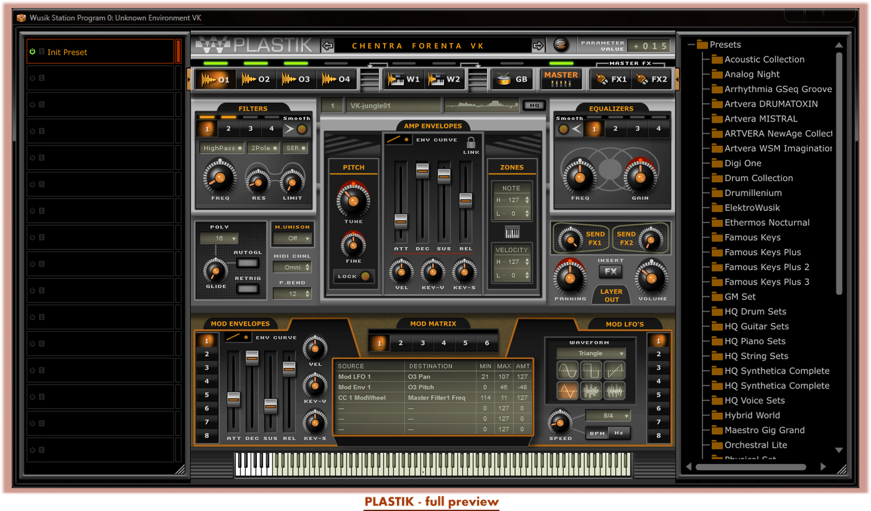Switch LFO speed to BPM
The height and width of the screenshot is (511, 871).
597,433
